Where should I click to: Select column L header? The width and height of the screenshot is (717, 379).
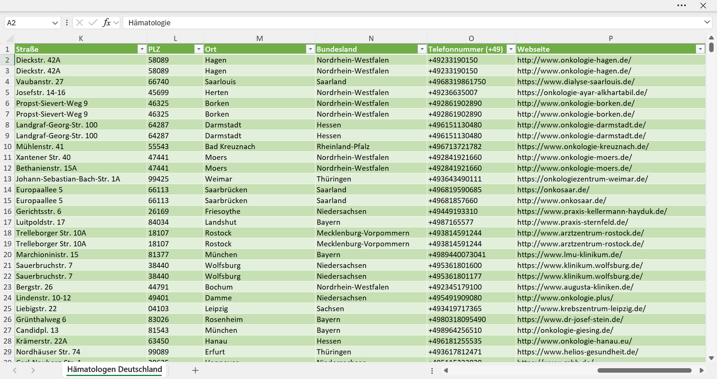click(175, 38)
